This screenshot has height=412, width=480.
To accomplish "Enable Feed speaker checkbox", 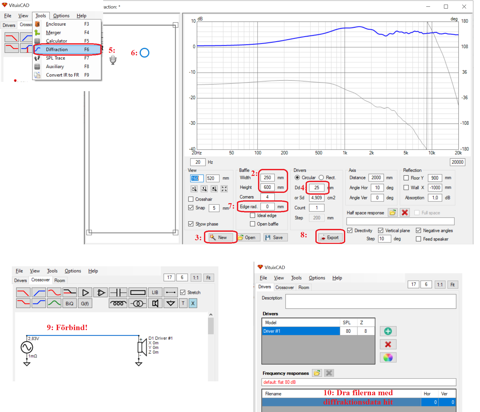I will tap(419, 239).
